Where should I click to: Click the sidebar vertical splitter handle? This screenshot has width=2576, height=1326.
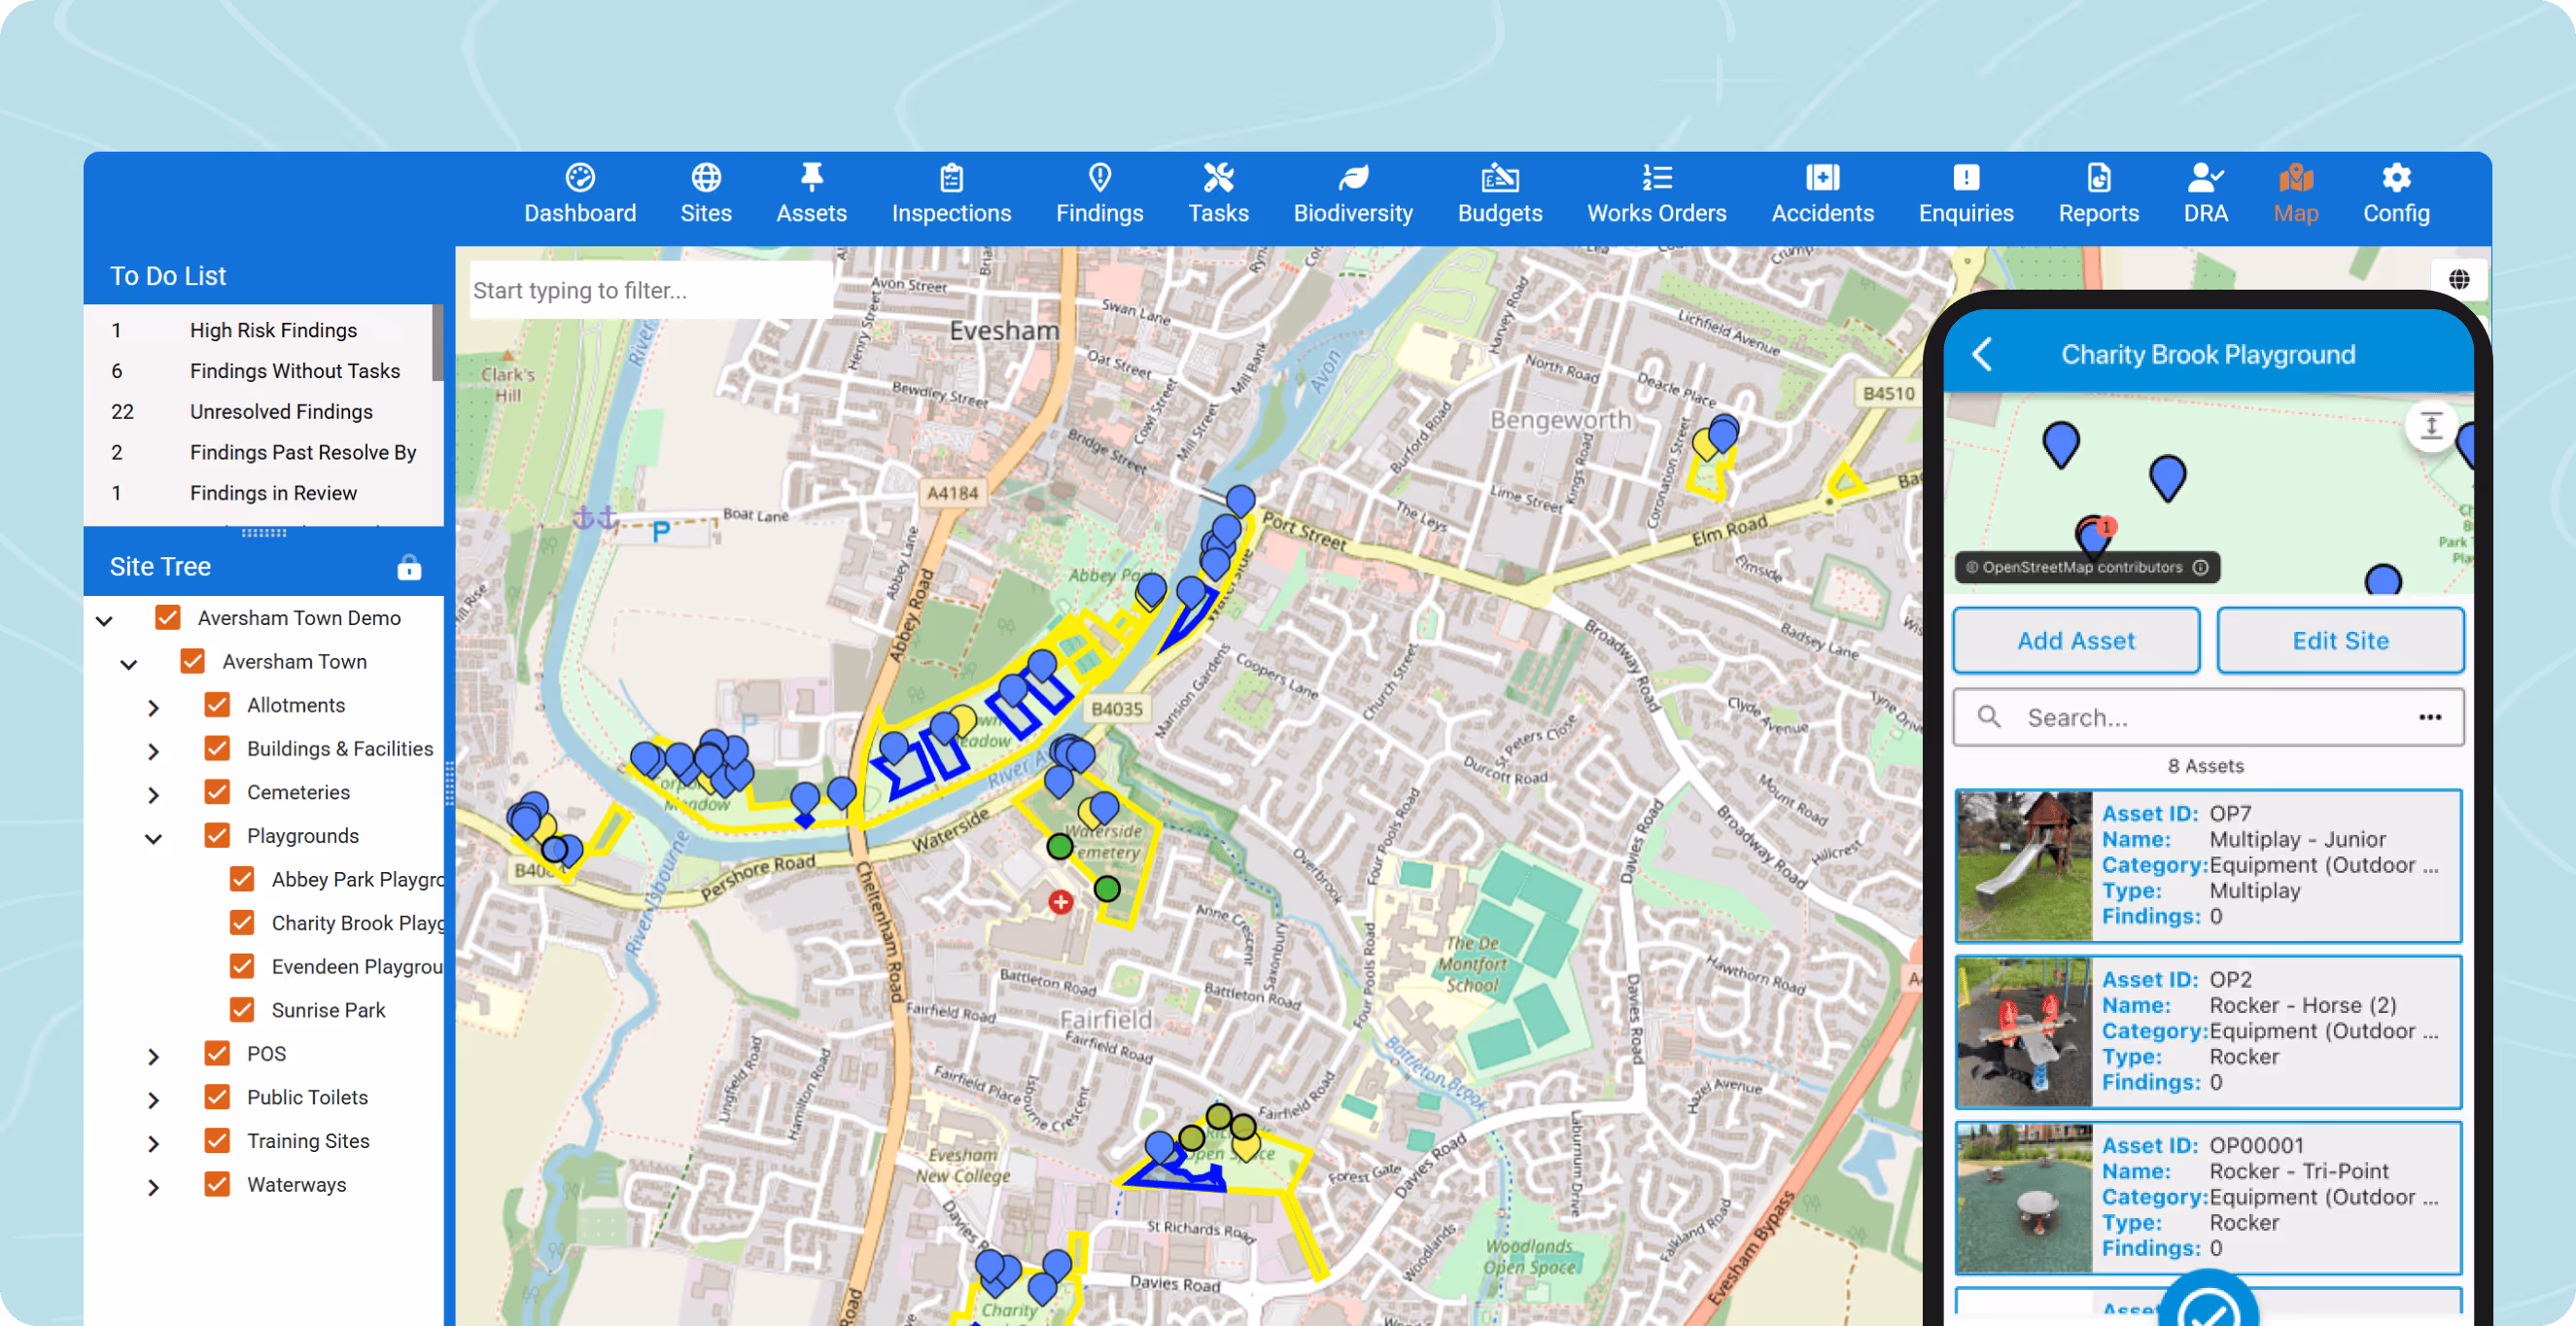pos(449,783)
